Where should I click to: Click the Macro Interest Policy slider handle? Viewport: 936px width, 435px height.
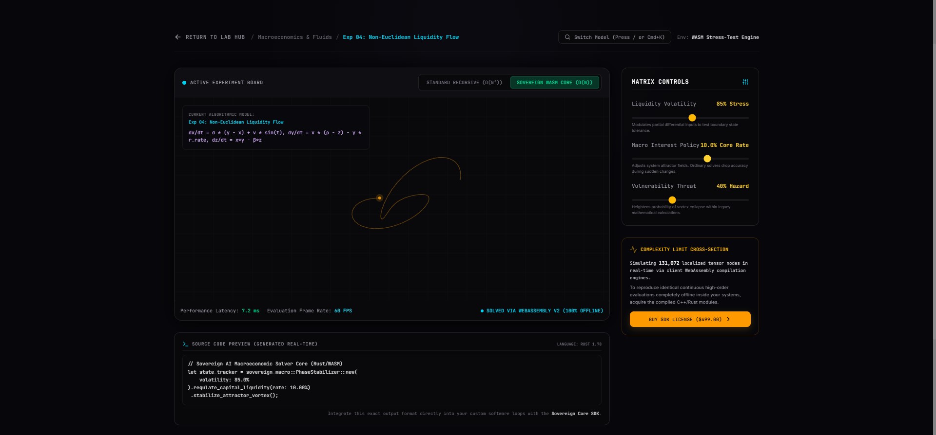point(707,159)
